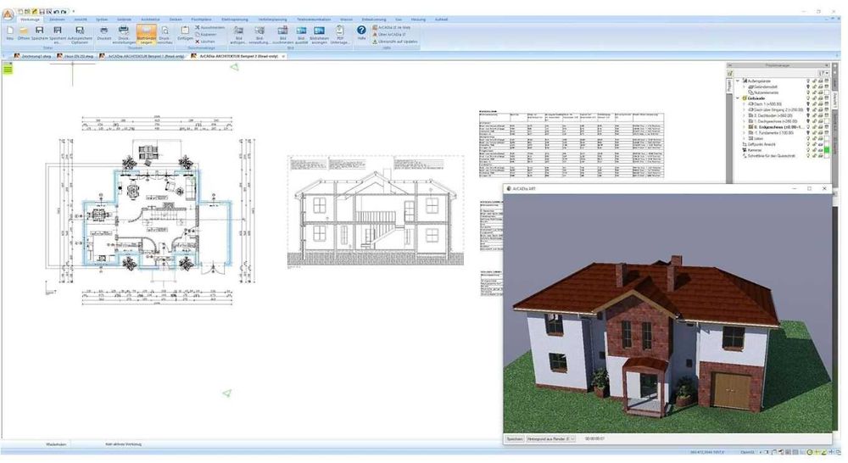The image size is (848, 463).
Task: Click the undo arrow in quick access toolbar
Action: [x=57, y=11]
